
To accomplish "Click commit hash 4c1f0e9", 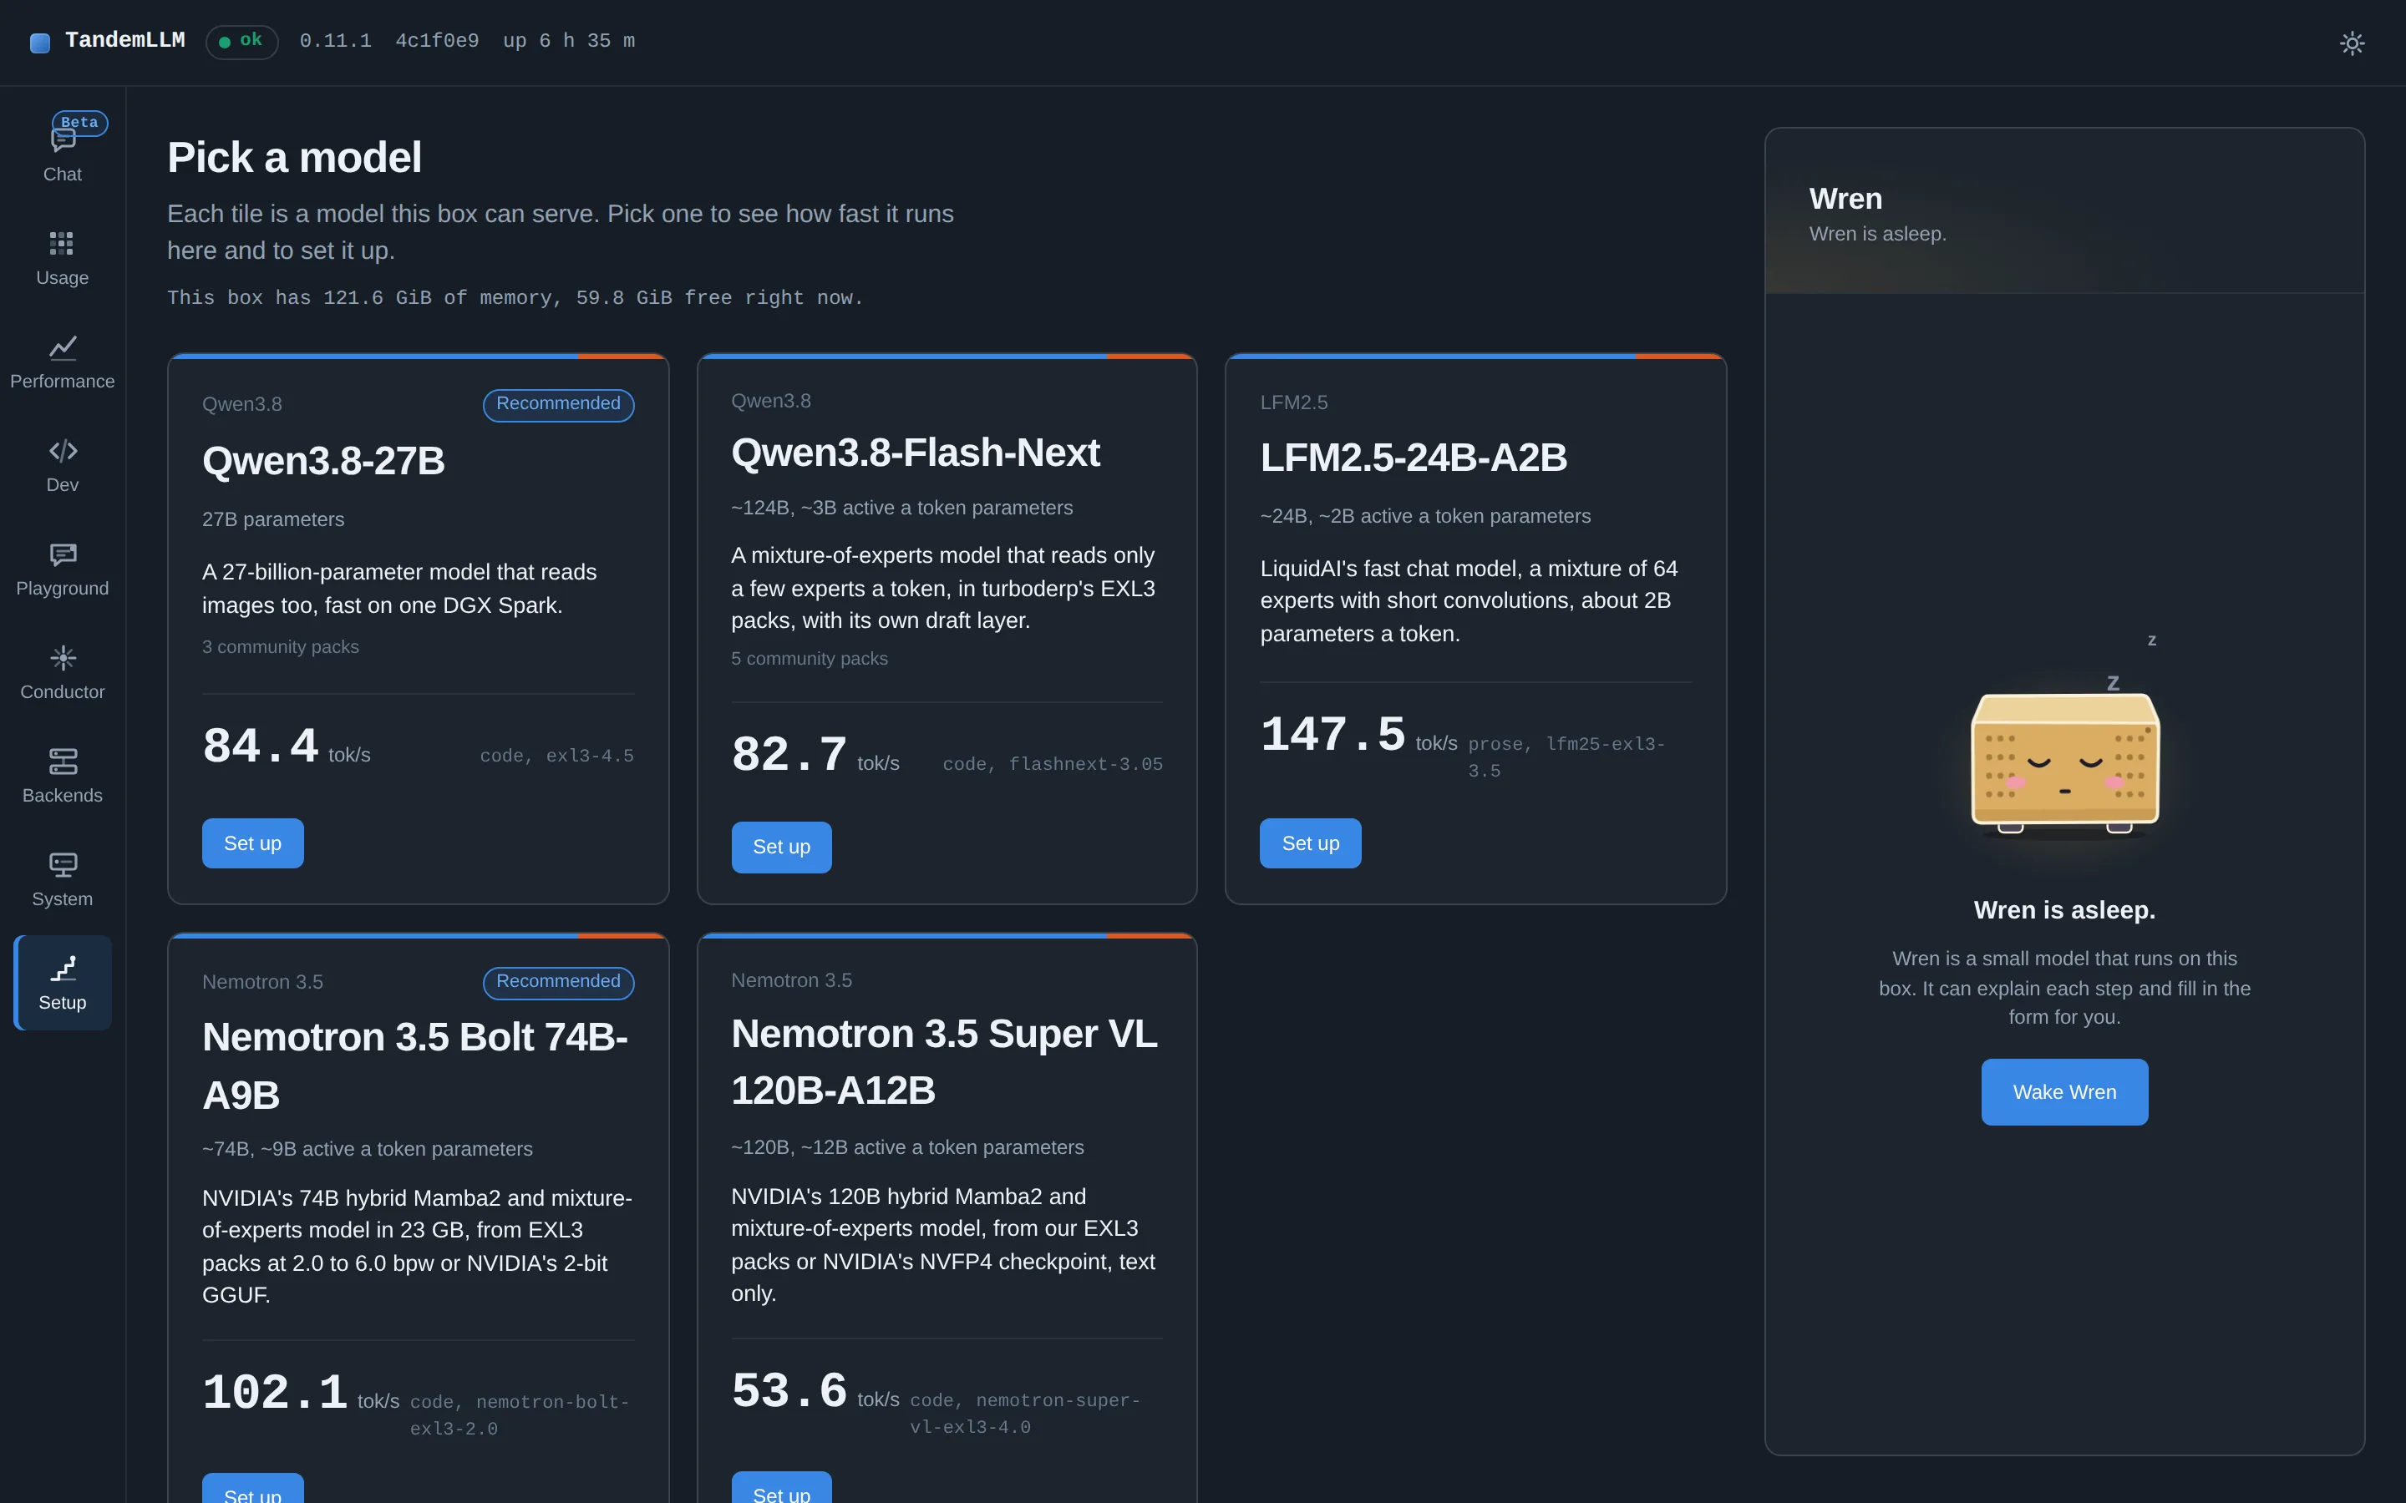I will pos(436,41).
